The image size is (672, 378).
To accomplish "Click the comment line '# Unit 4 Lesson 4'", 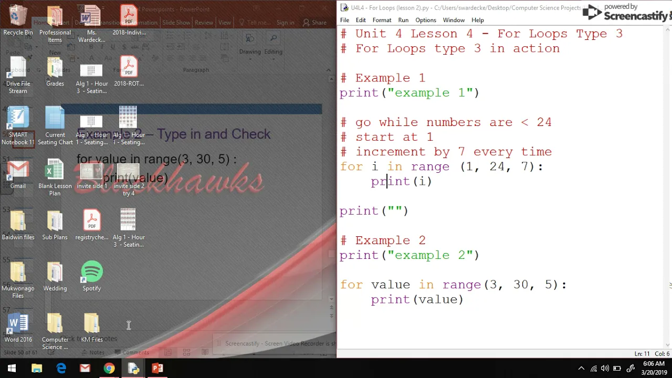I will pos(481,34).
